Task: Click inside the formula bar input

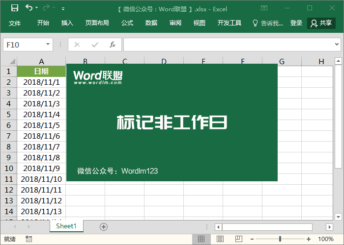Action: click(x=226, y=45)
